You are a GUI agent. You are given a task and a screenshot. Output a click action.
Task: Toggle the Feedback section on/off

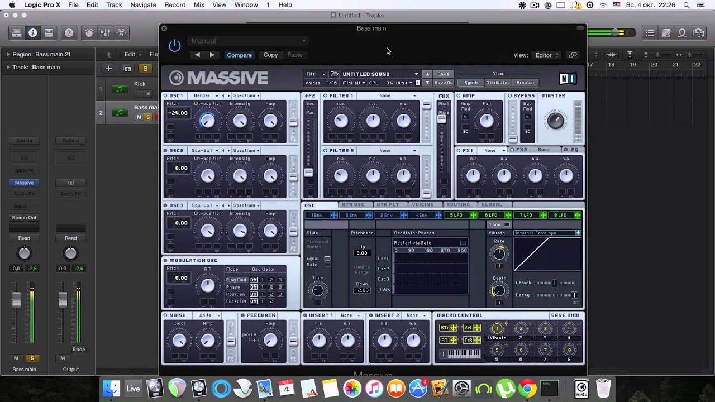click(x=243, y=315)
